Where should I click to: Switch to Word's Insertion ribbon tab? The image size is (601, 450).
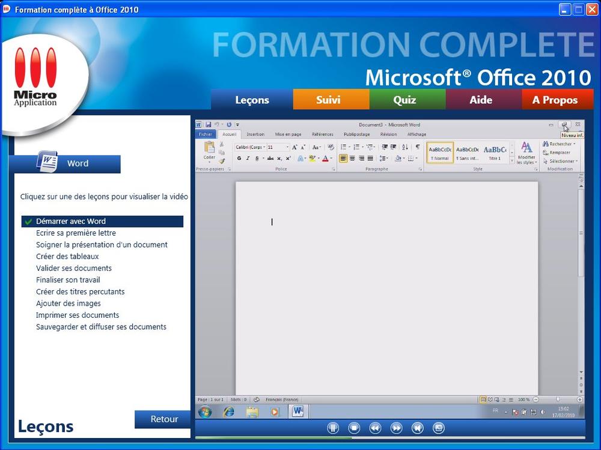[255, 134]
